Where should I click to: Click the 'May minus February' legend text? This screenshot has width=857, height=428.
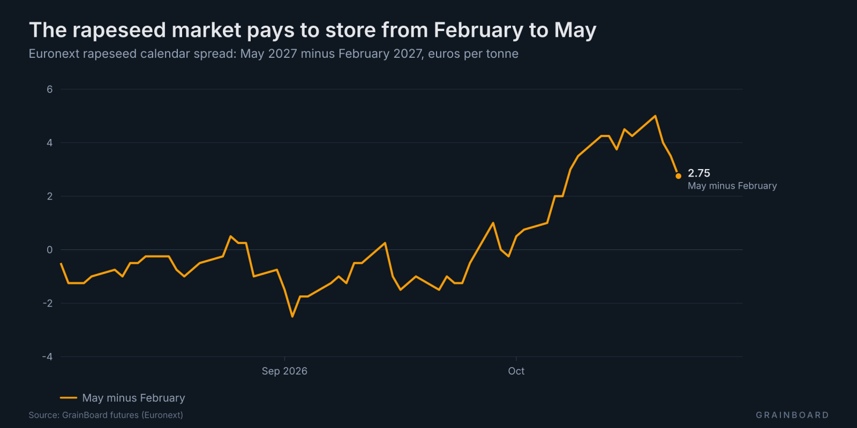click(133, 398)
